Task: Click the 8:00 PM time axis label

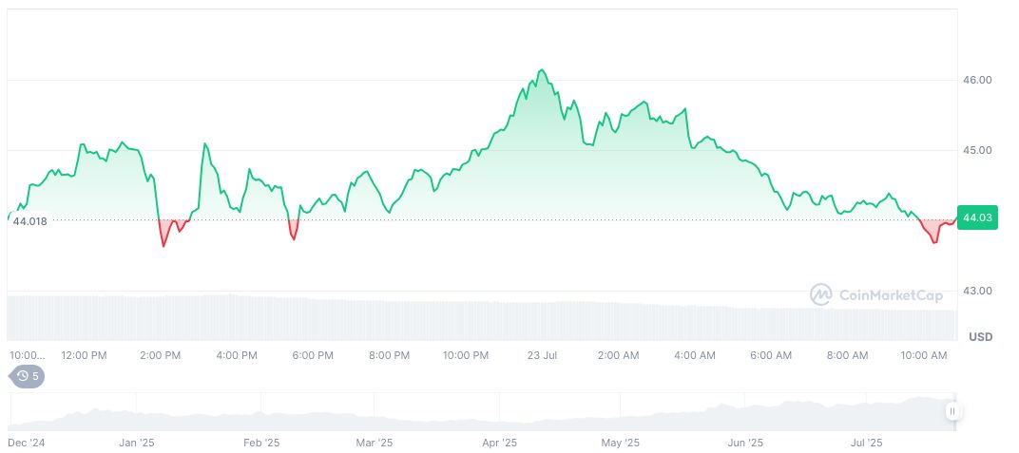Action: coord(389,355)
